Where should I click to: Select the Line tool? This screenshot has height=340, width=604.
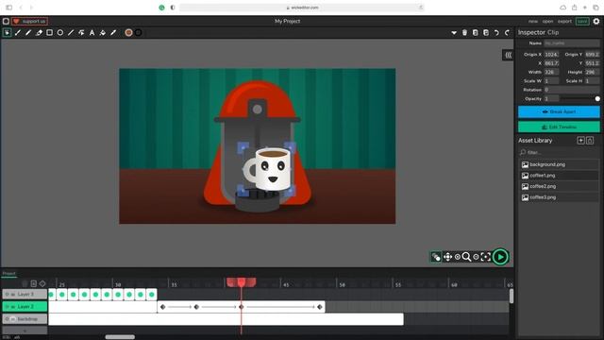click(x=71, y=33)
